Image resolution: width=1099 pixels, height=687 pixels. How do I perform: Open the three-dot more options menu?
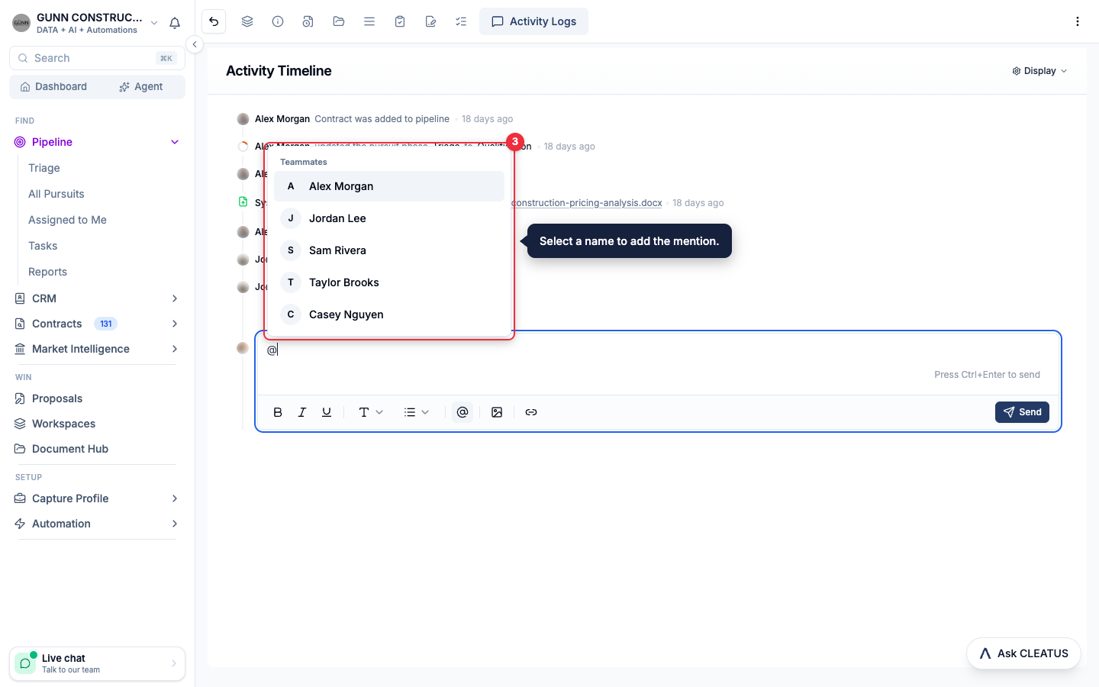1078,21
